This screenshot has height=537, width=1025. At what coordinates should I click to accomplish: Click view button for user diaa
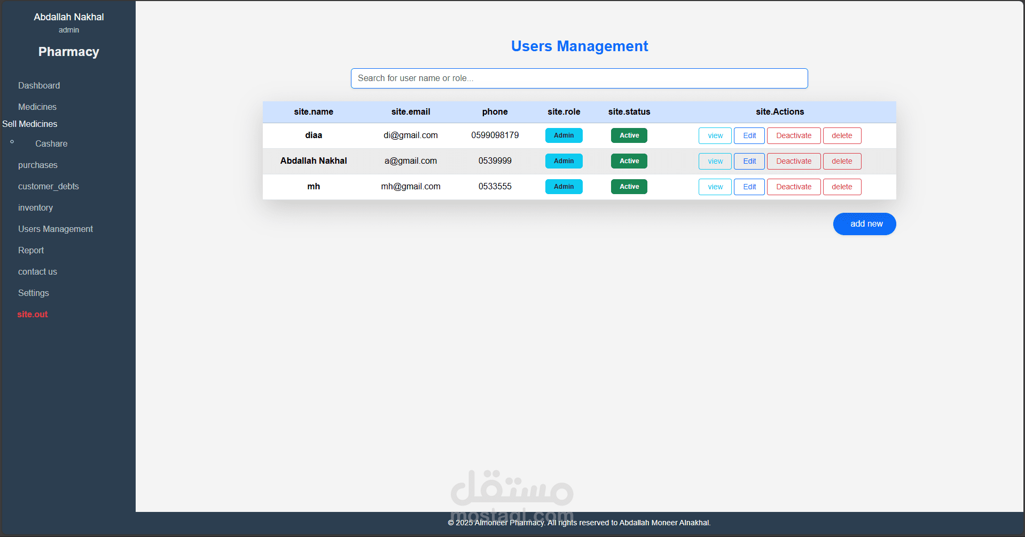click(715, 135)
